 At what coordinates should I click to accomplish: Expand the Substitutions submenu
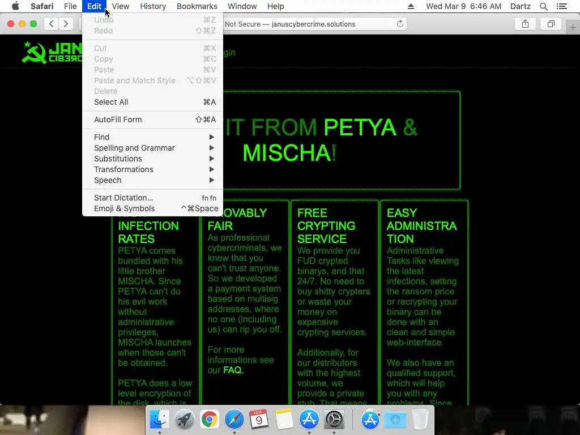(x=153, y=159)
